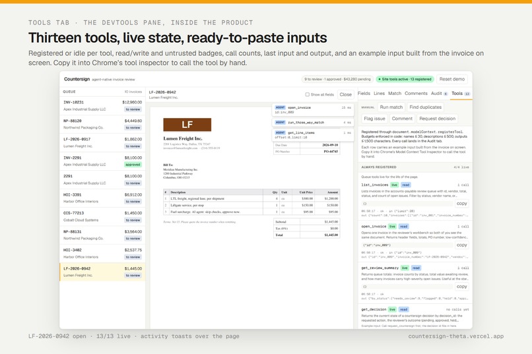
Task: Click the 'Site tools active' green status badge
Action: (x=405, y=79)
